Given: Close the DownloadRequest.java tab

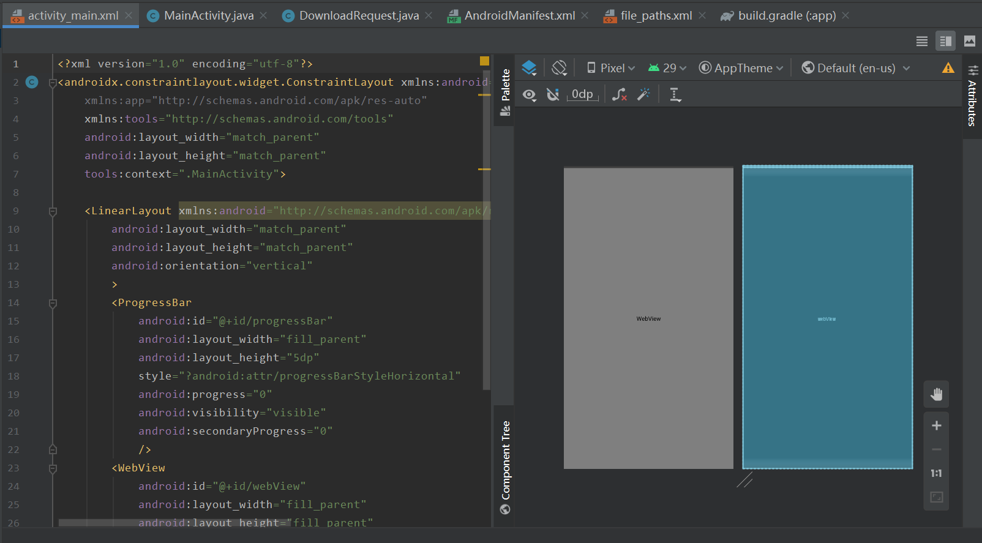Looking at the screenshot, I should coord(429,15).
